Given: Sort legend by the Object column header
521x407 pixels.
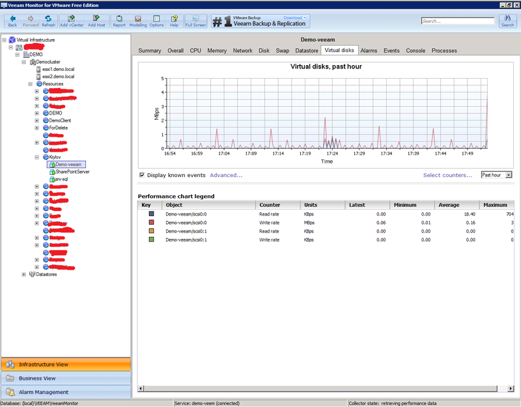Looking at the screenshot, I should 208,205.
